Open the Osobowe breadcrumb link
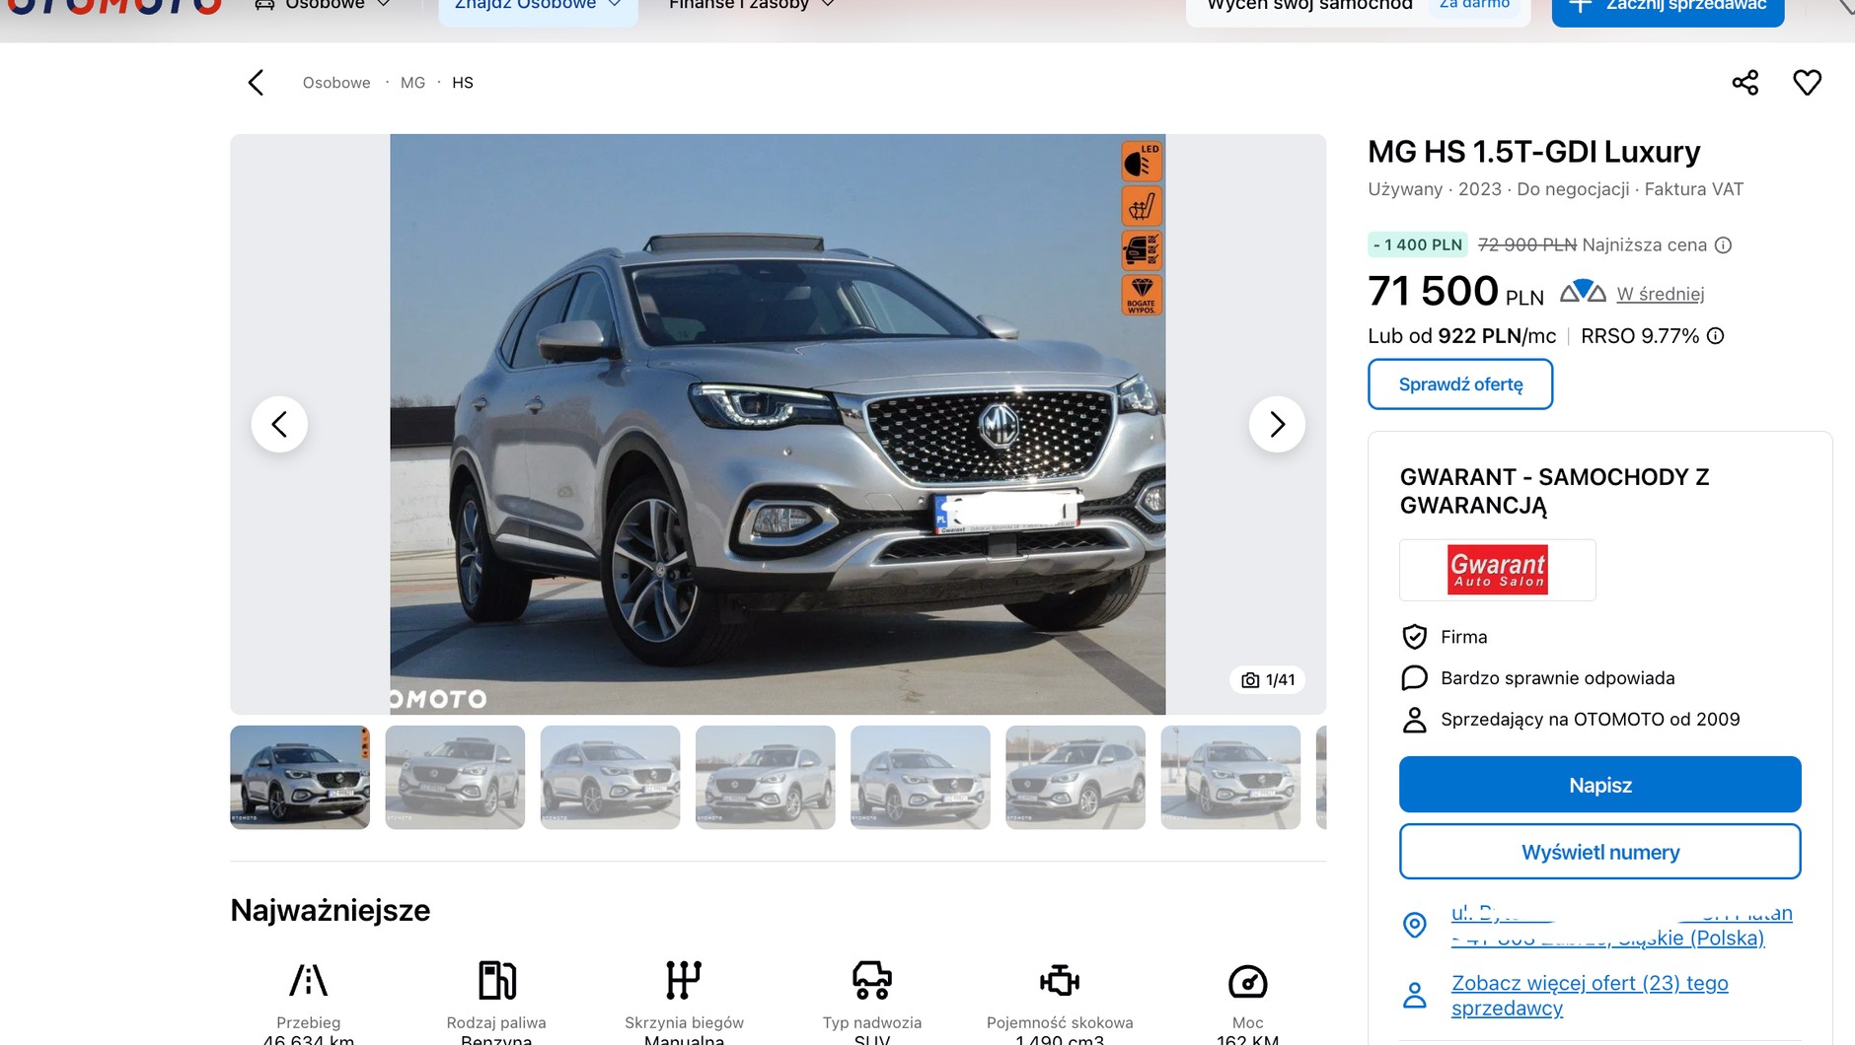Image resolution: width=1855 pixels, height=1045 pixels. point(336,83)
